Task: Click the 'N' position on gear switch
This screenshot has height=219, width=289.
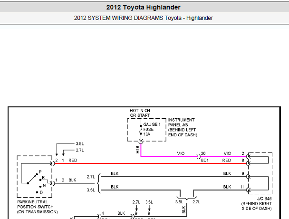Action: click(x=44, y=186)
